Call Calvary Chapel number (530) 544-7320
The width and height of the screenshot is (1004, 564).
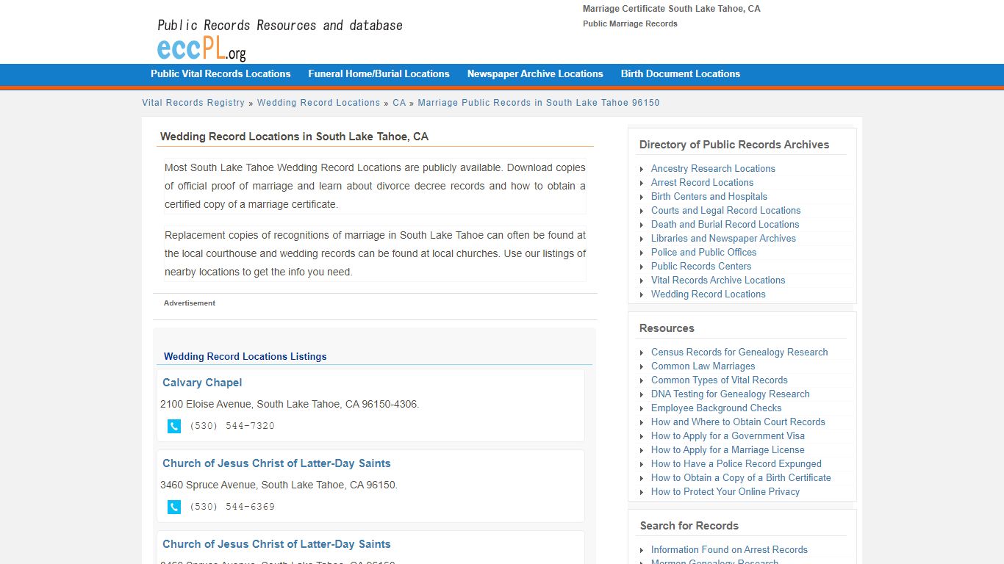[x=232, y=426]
